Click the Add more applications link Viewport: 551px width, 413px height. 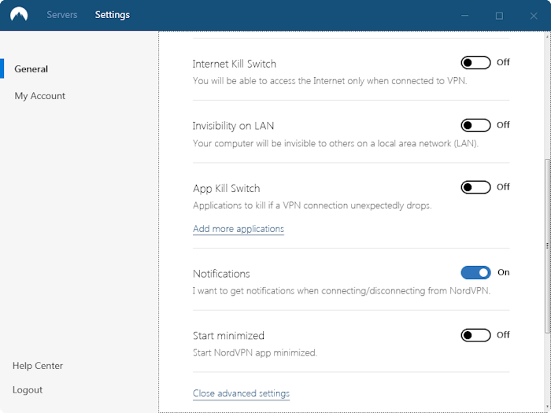tap(239, 229)
